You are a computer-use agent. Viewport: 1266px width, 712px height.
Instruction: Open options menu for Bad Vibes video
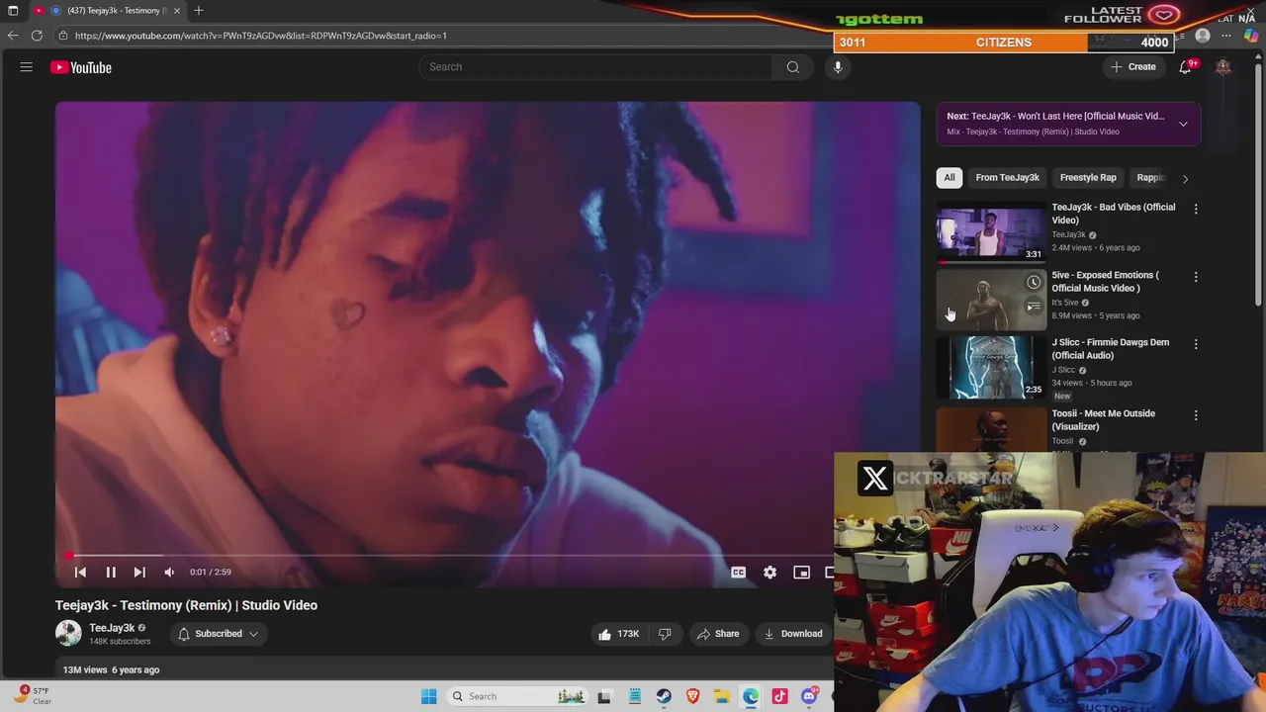pos(1196,209)
